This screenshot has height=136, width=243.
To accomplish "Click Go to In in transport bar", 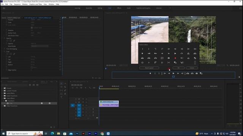I will [165, 74].
